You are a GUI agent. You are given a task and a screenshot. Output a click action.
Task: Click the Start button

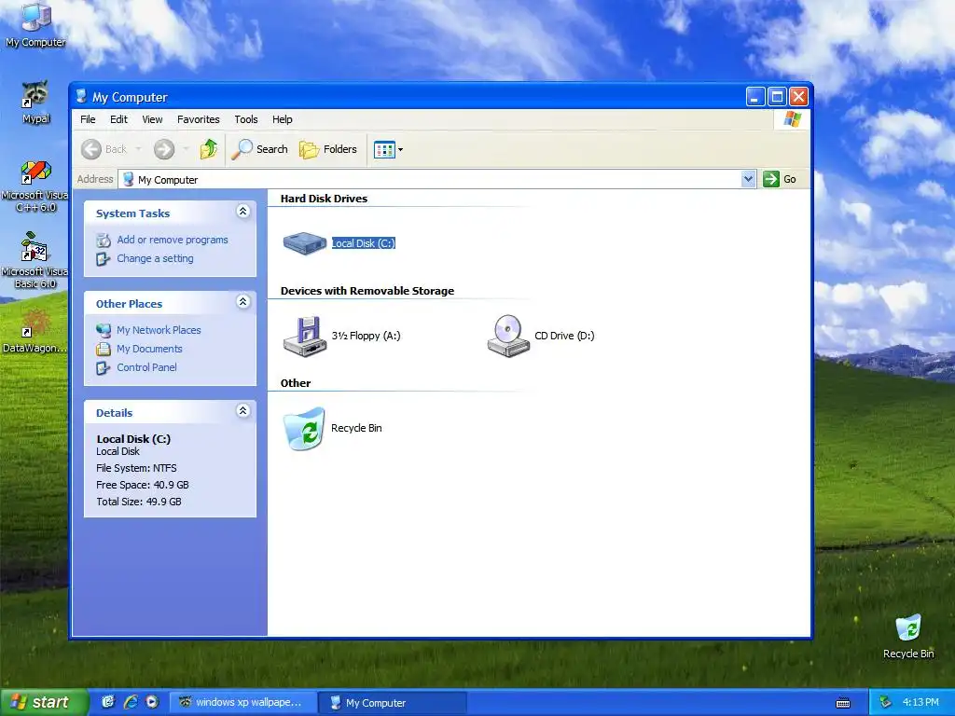point(43,702)
